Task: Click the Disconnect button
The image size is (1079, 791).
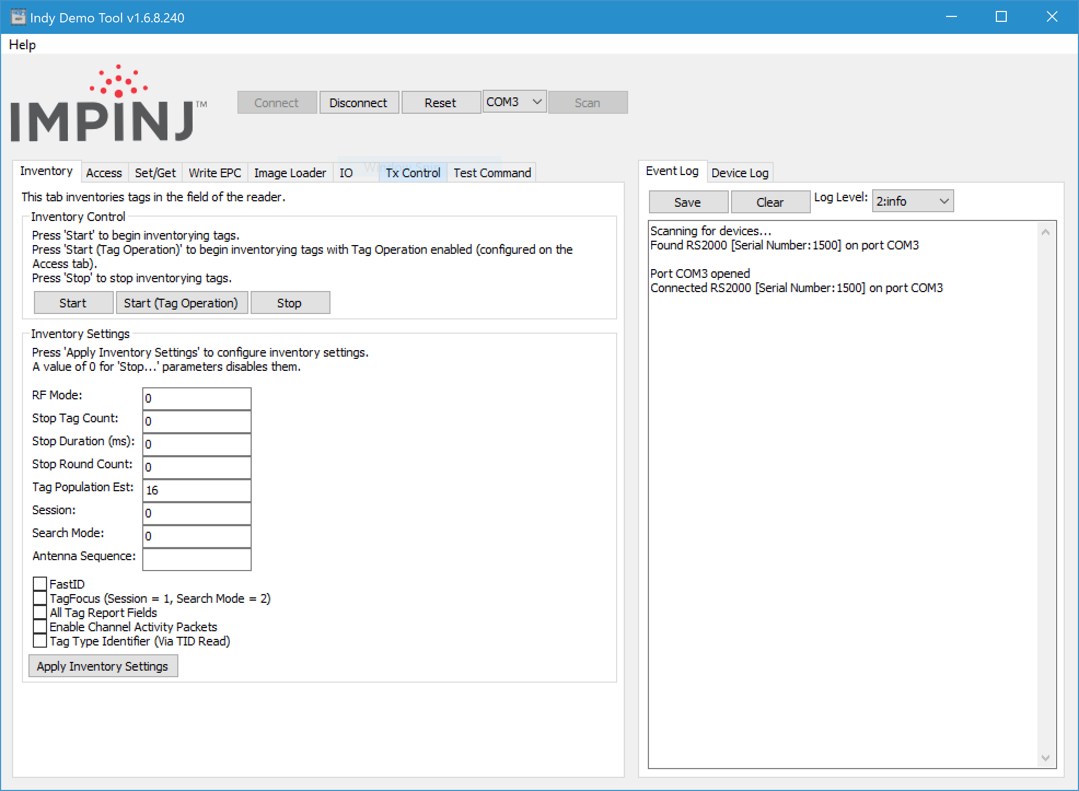Action: [x=358, y=103]
